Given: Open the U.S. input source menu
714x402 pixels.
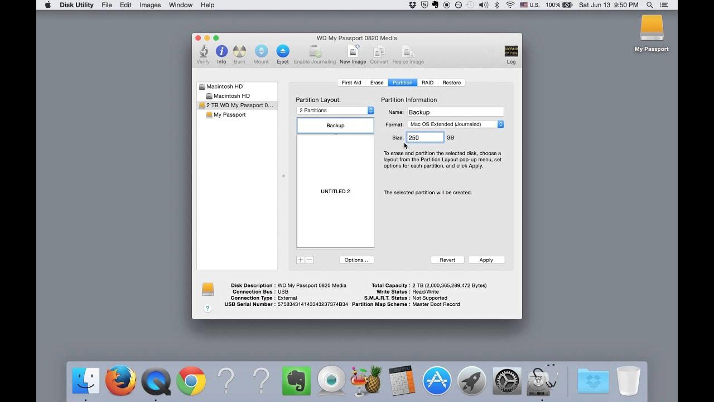Looking at the screenshot, I should coord(530,5).
